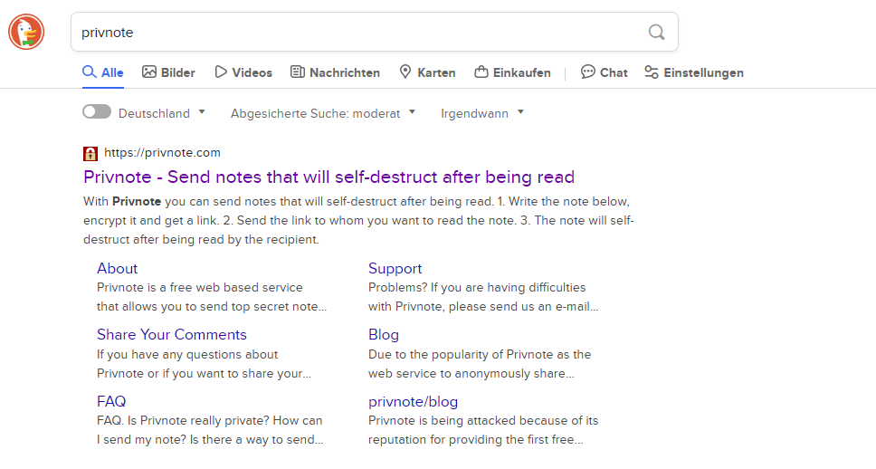This screenshot has width=876, height=469.
Task: Open the Privnote self-destruct result title
Action: (x=328, y=177)
